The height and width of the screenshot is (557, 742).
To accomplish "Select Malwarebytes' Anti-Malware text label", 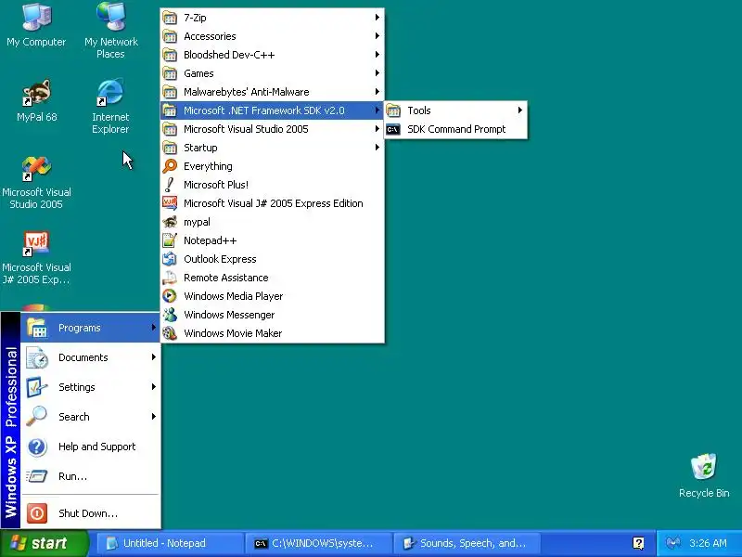I will tap(247, 92).
